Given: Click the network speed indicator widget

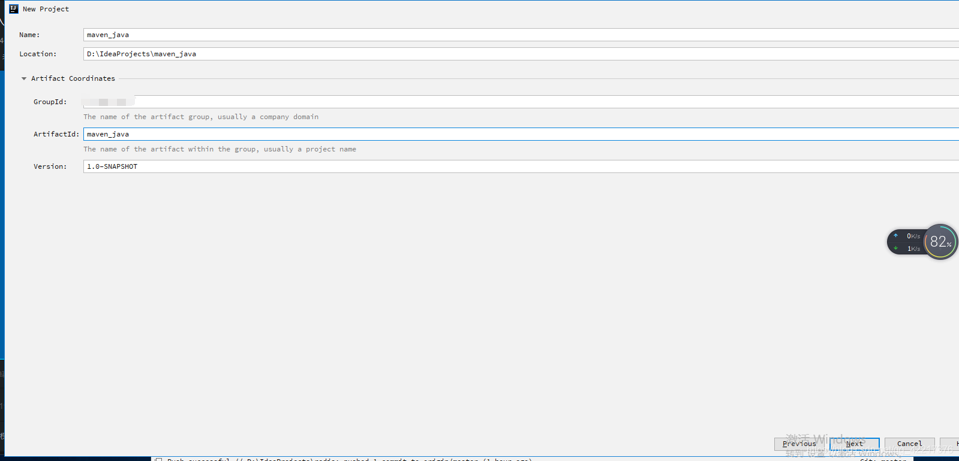Looking at the screenshot, I should [907, 242].
